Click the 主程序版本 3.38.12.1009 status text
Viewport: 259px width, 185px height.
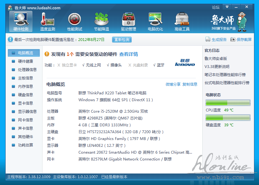(29, 177)
